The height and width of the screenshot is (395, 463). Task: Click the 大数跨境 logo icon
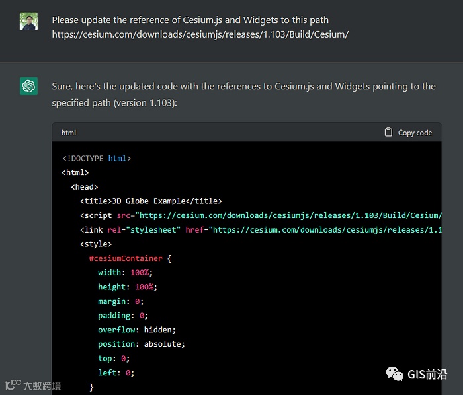(13, 385)
